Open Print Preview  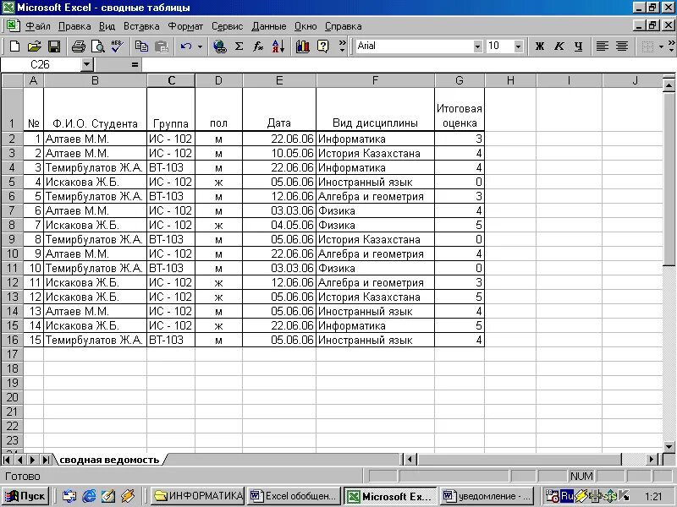point(97,46)
